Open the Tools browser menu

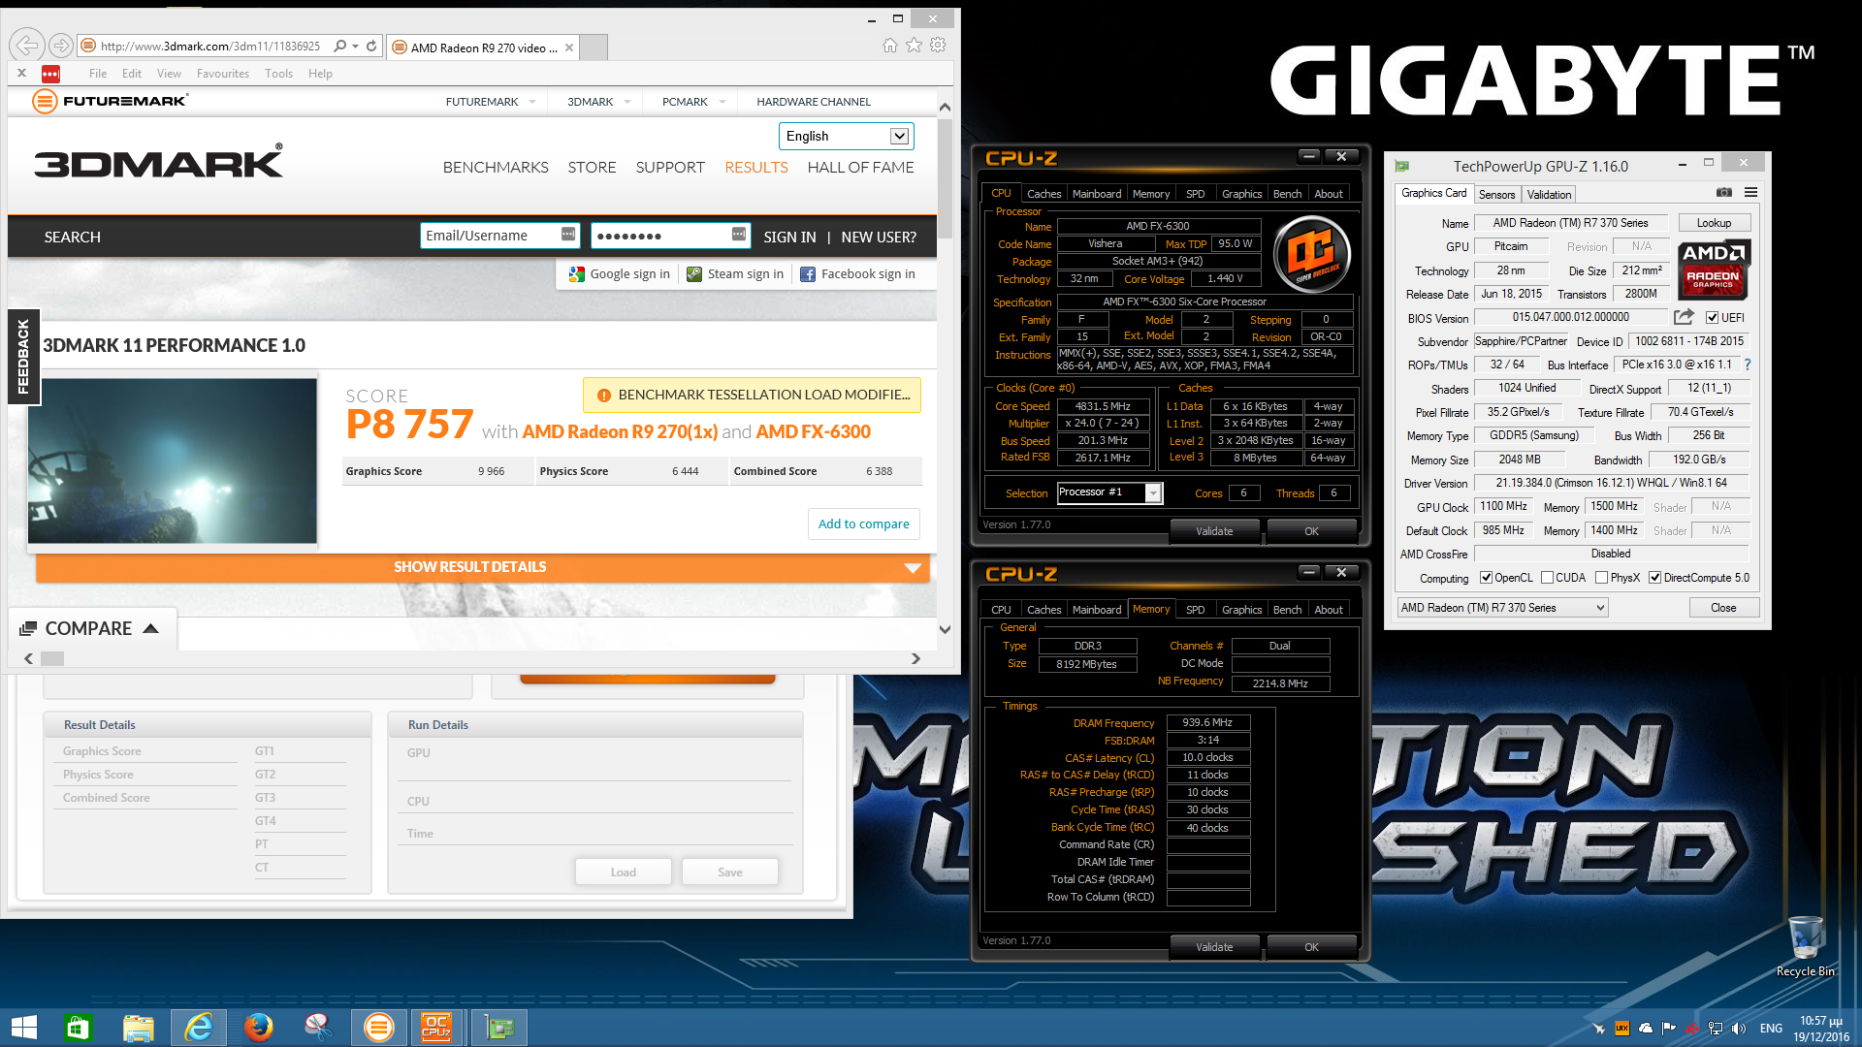point(278,74)
